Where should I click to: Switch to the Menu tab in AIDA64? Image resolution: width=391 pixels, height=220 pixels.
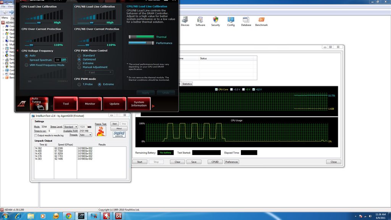point(5,18)
